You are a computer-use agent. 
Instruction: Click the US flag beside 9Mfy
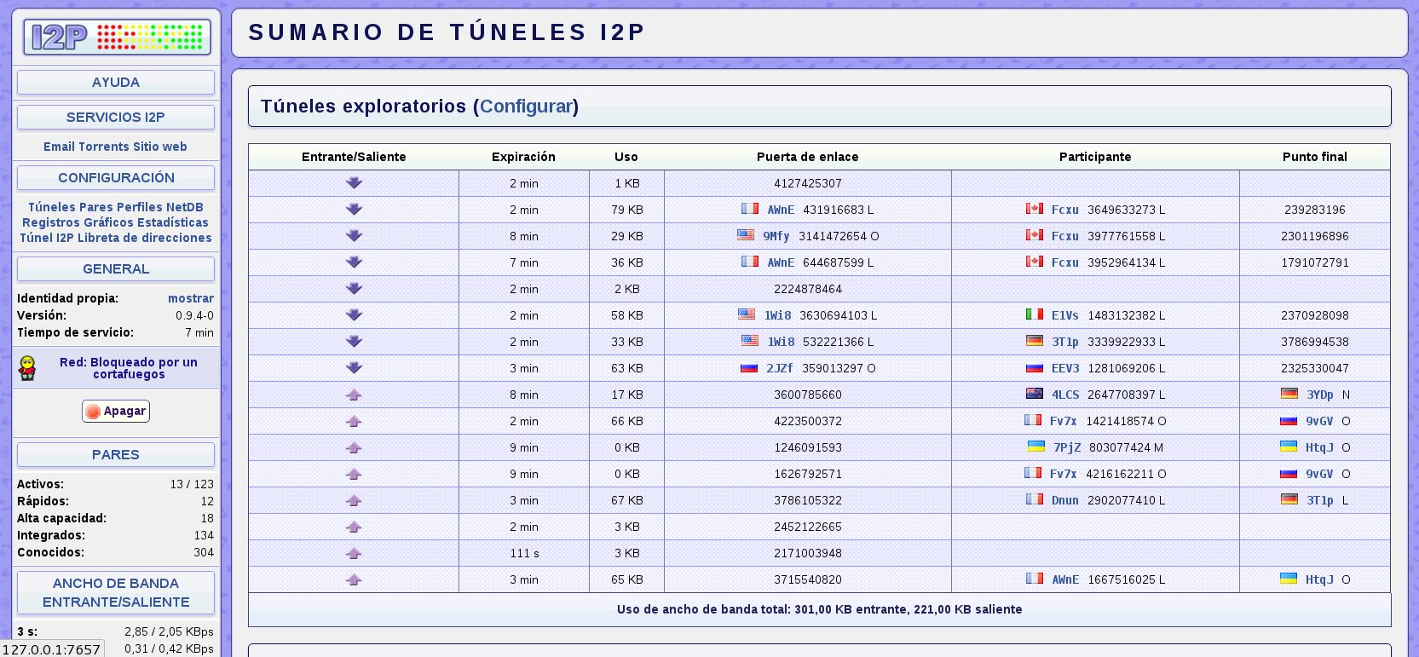[746, 235]
